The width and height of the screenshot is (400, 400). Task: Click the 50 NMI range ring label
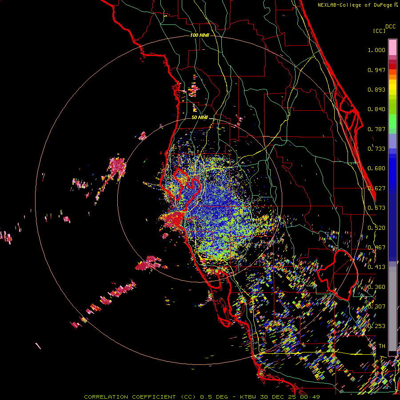200,117
